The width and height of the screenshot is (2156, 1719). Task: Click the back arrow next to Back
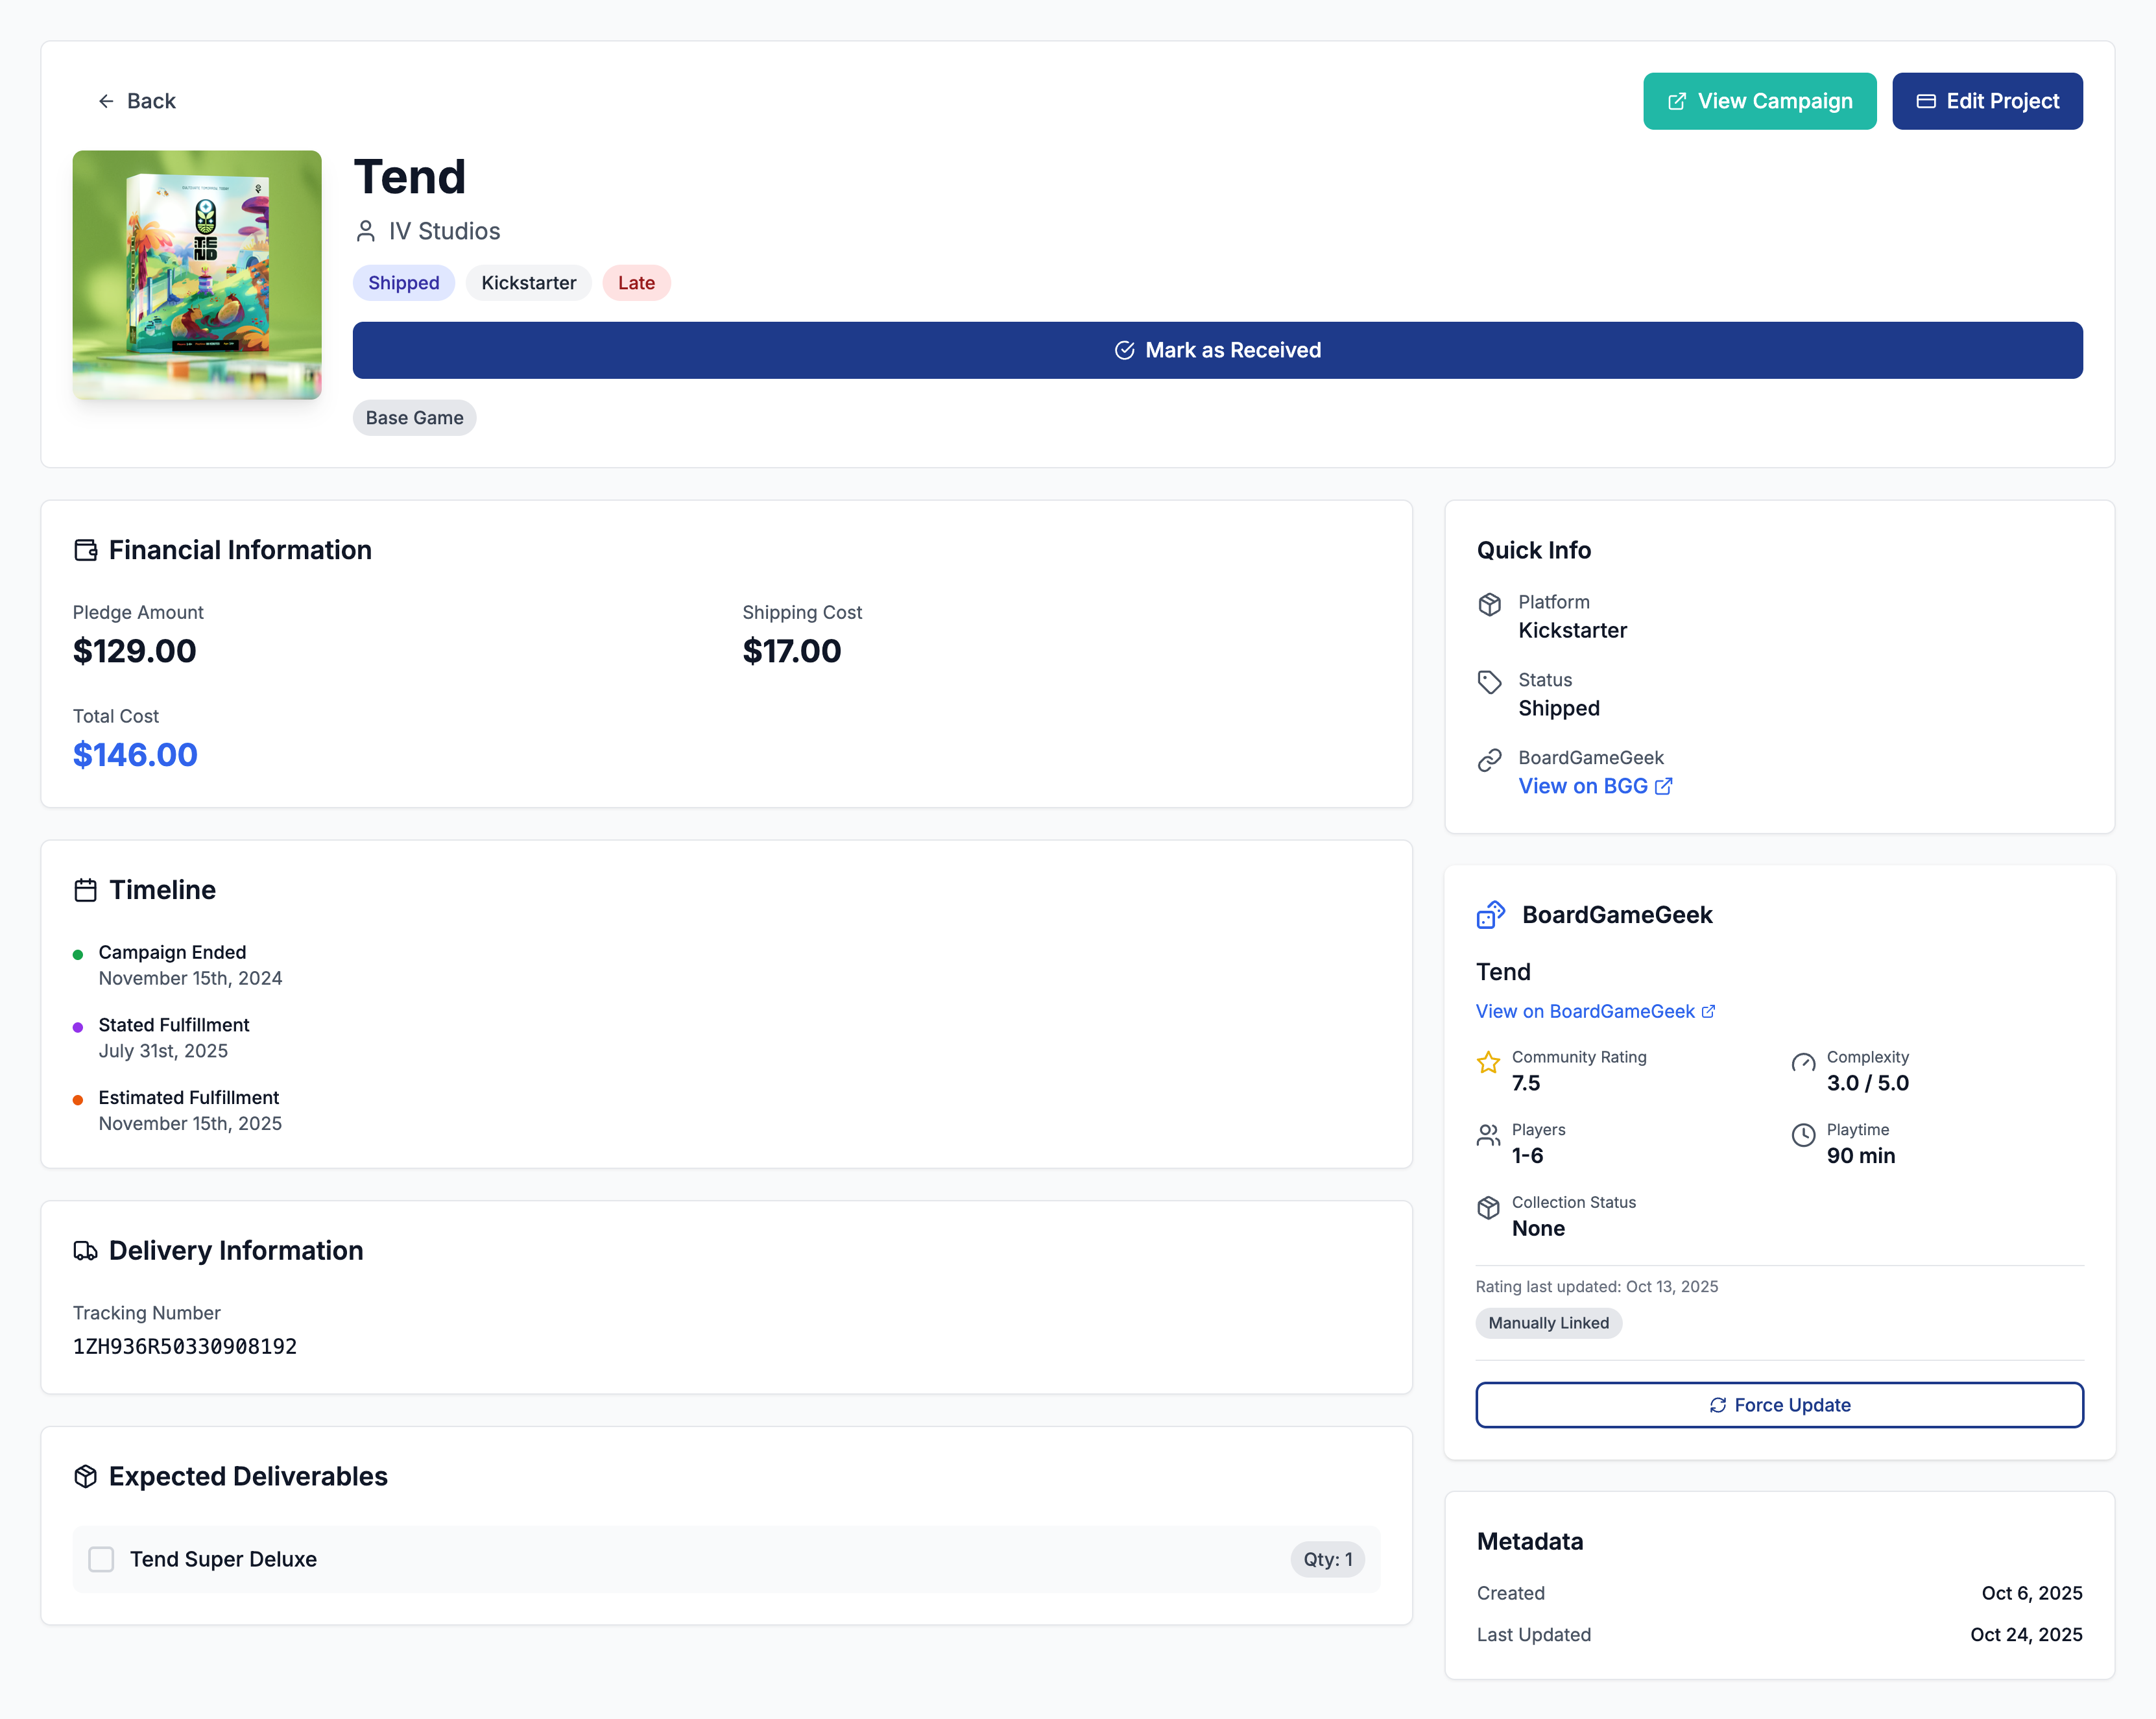tap(106, 100)
